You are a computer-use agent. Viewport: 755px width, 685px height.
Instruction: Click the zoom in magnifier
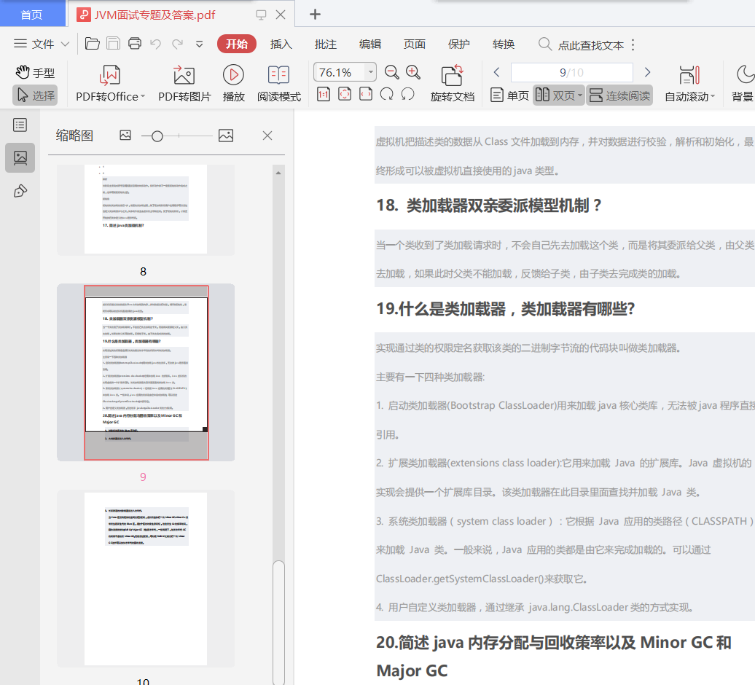pos(413,73)
